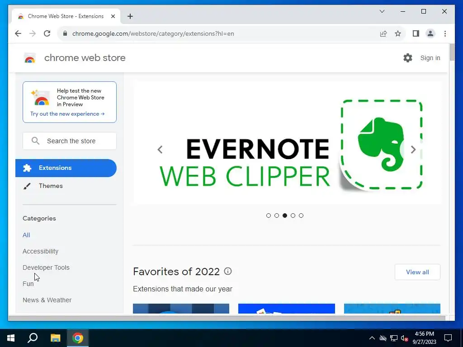Viewport: 463px width, 347px height.
Task: Click the browser forward arrow
Action: pos(33,33)
